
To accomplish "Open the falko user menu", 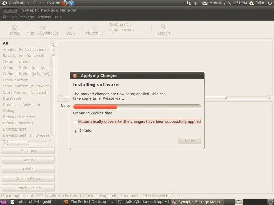I will pyautogui.click(x=257, y=3).
